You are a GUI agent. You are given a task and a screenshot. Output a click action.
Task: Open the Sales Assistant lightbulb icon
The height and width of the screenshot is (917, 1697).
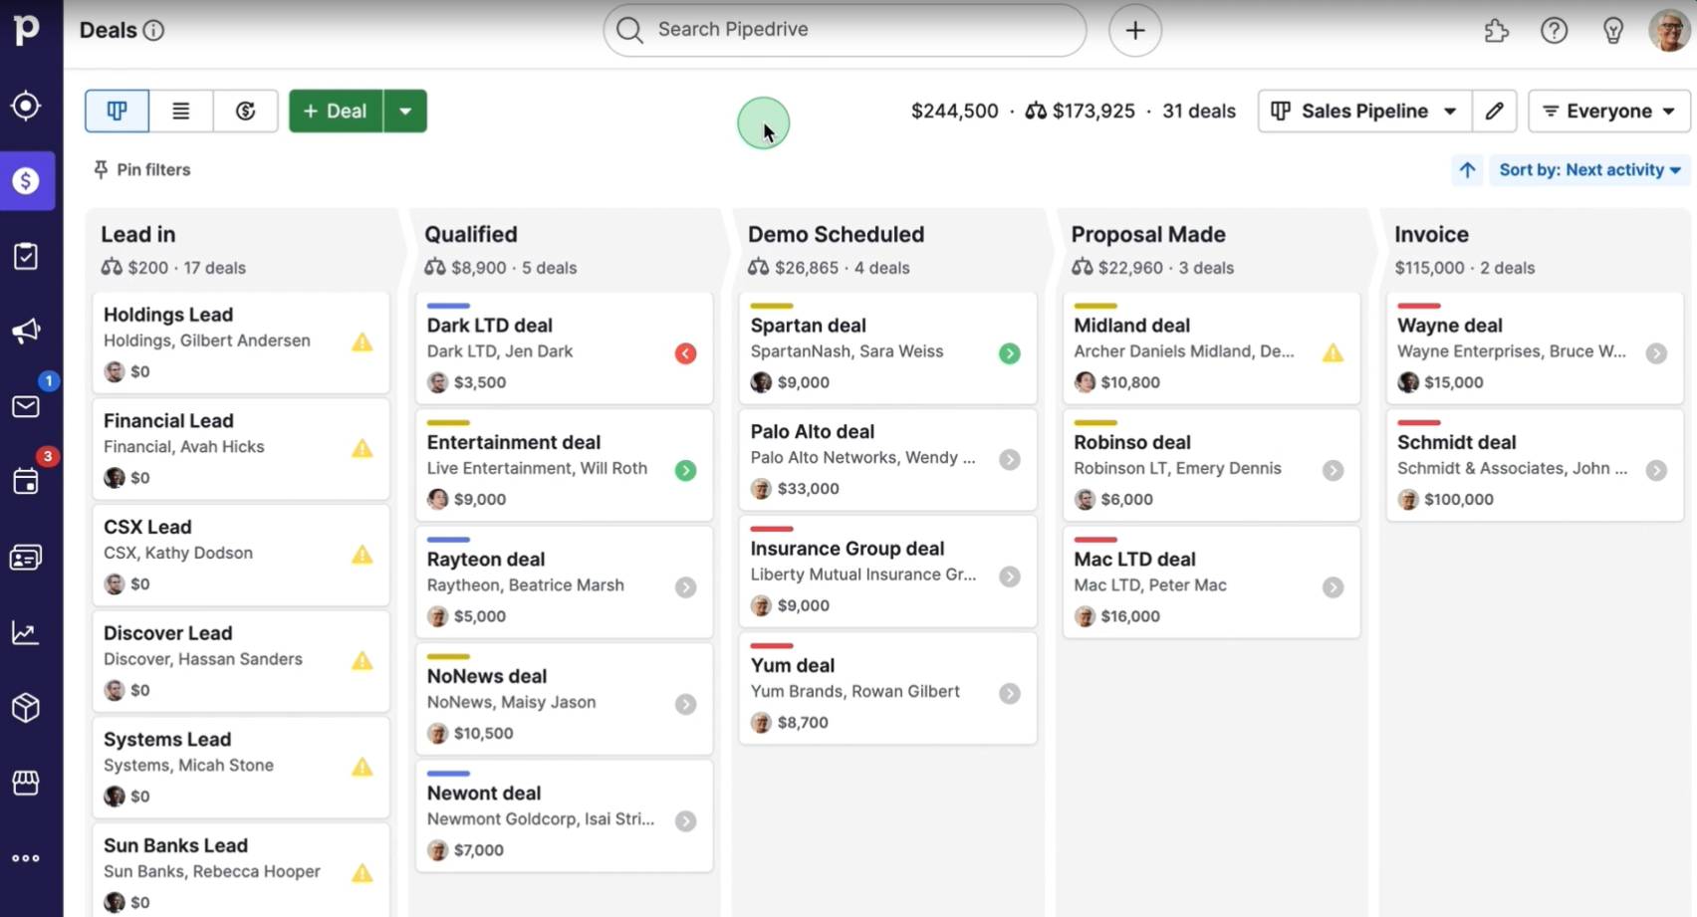[1612, 30]
